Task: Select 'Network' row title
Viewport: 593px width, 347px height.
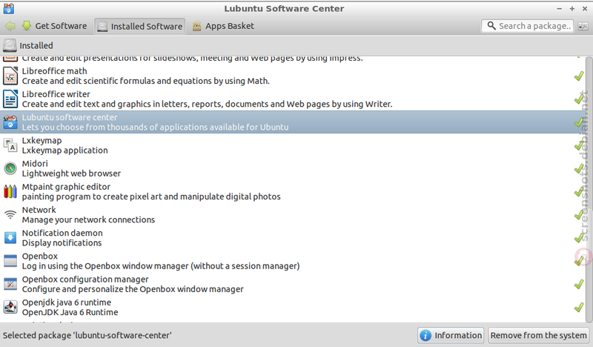Action: [39, 210]
